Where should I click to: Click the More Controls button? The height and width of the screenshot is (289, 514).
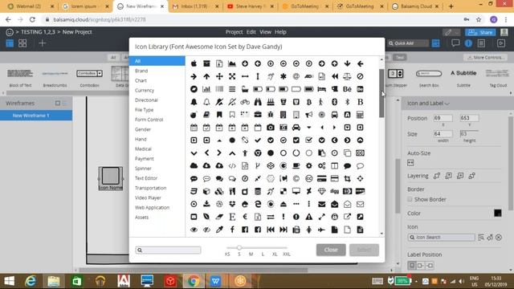coord(485,57)
